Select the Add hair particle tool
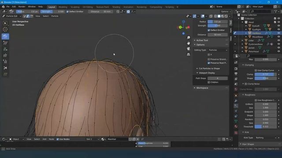This screenshot has height=158, width=282. point(5,49)
